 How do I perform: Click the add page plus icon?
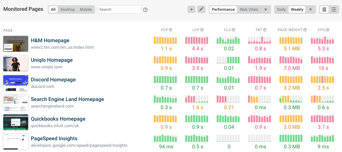(191, 9)
